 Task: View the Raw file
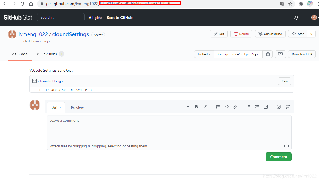click(284, 81)
